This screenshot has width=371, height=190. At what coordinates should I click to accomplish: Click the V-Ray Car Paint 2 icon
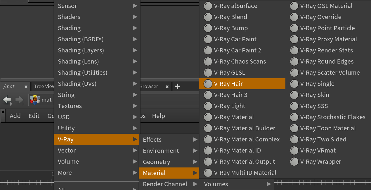pyautogui.click(x=208, y=50)
